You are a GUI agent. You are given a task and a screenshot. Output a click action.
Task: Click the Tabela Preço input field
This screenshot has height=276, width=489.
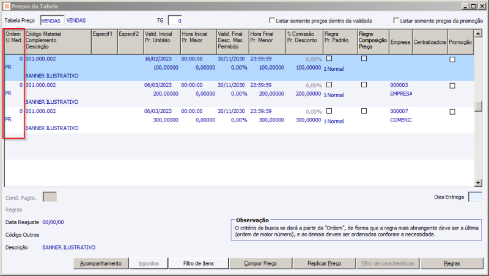(52, 21)
